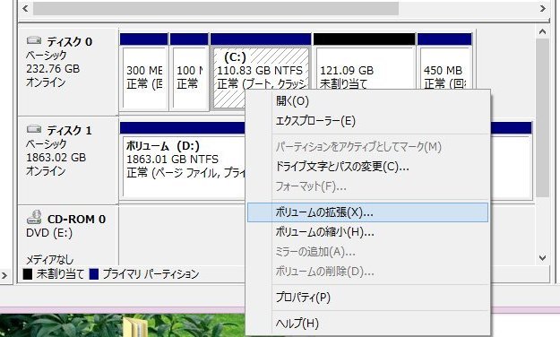Click the vertical scrollbar down arrow
The width and height of the screenshot is (560, 337).
tap(542, 257)
